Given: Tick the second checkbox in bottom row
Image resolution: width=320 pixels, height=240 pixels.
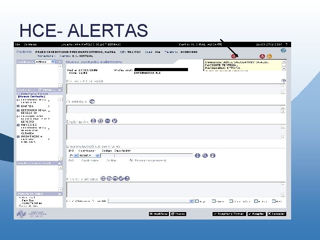Looking at the screenshot, I should tap(214, 201).
